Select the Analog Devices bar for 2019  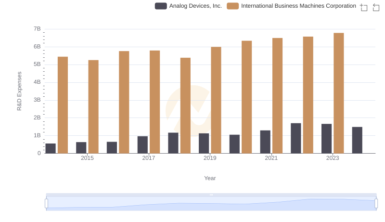[204, 144]
